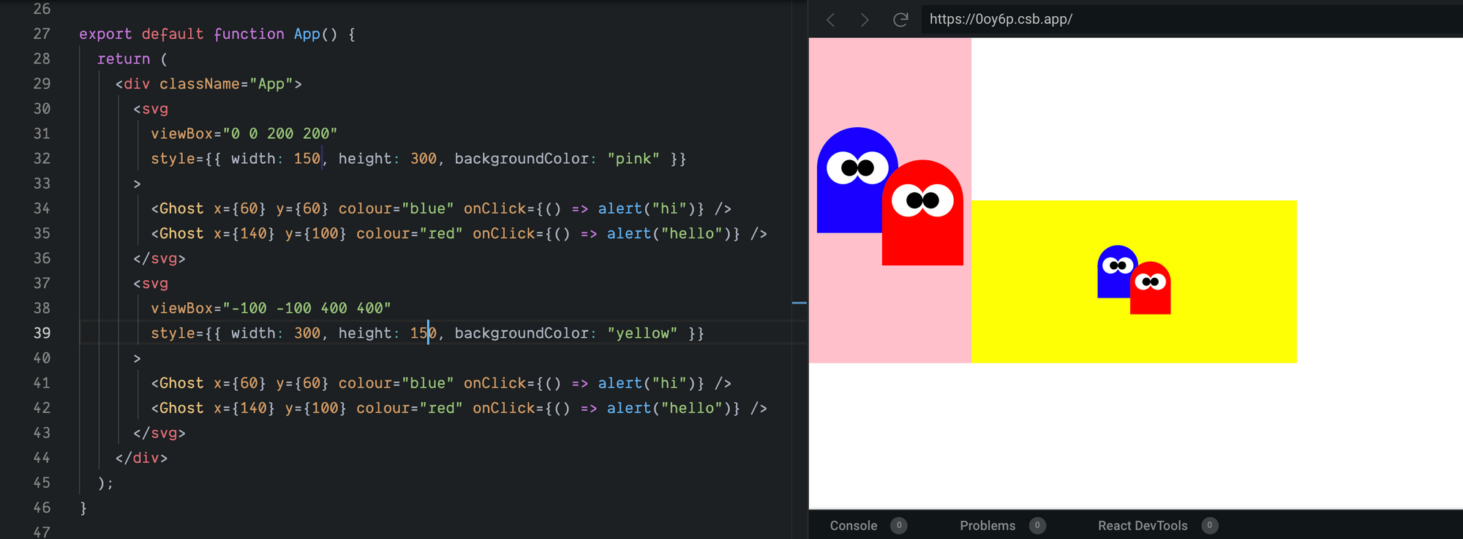The image size is (1463, 539).
Task: Switch to React DevTools tab
Action: coord(1142,526)
